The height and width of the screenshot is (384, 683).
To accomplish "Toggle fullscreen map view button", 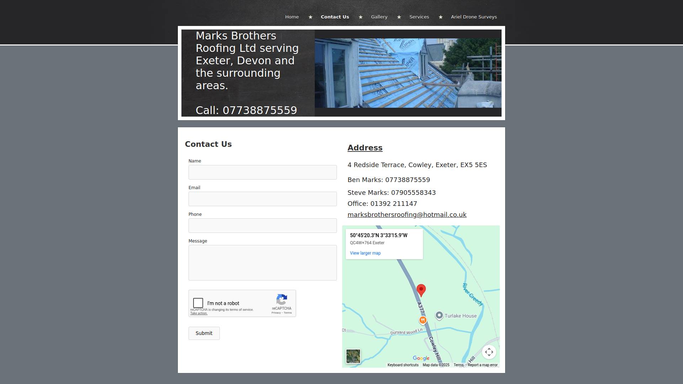I will [489, 352].
